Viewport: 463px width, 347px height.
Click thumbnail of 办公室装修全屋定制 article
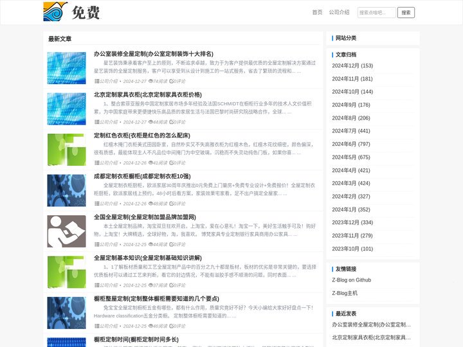[x=66, y=68]
